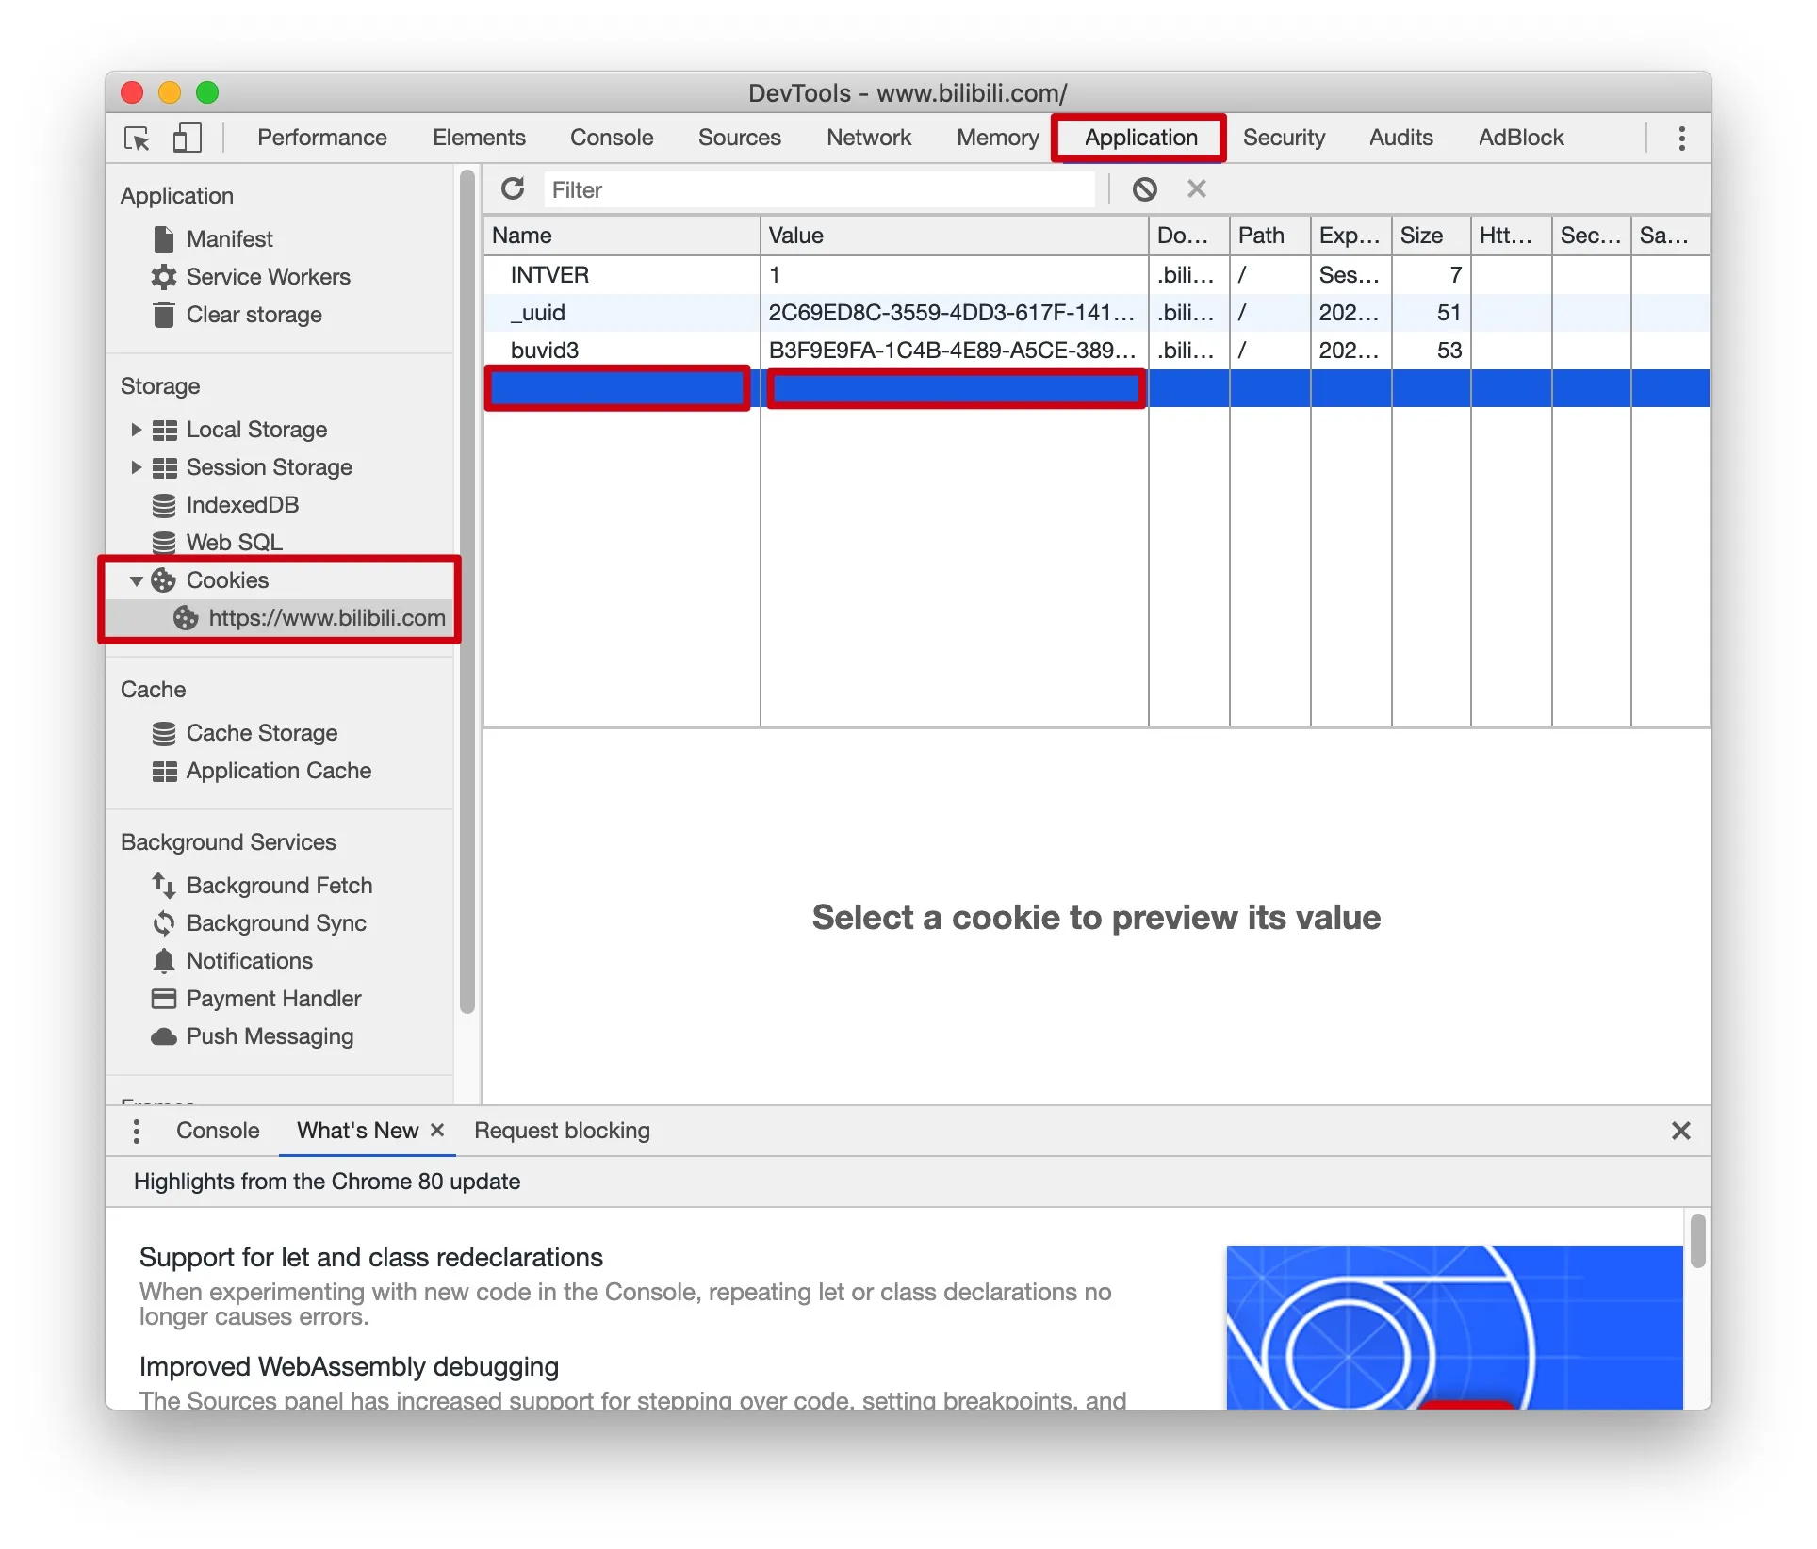
Task: Click the buvid3 value cell starting B3F9E9FA
Action: coord(954,351)
